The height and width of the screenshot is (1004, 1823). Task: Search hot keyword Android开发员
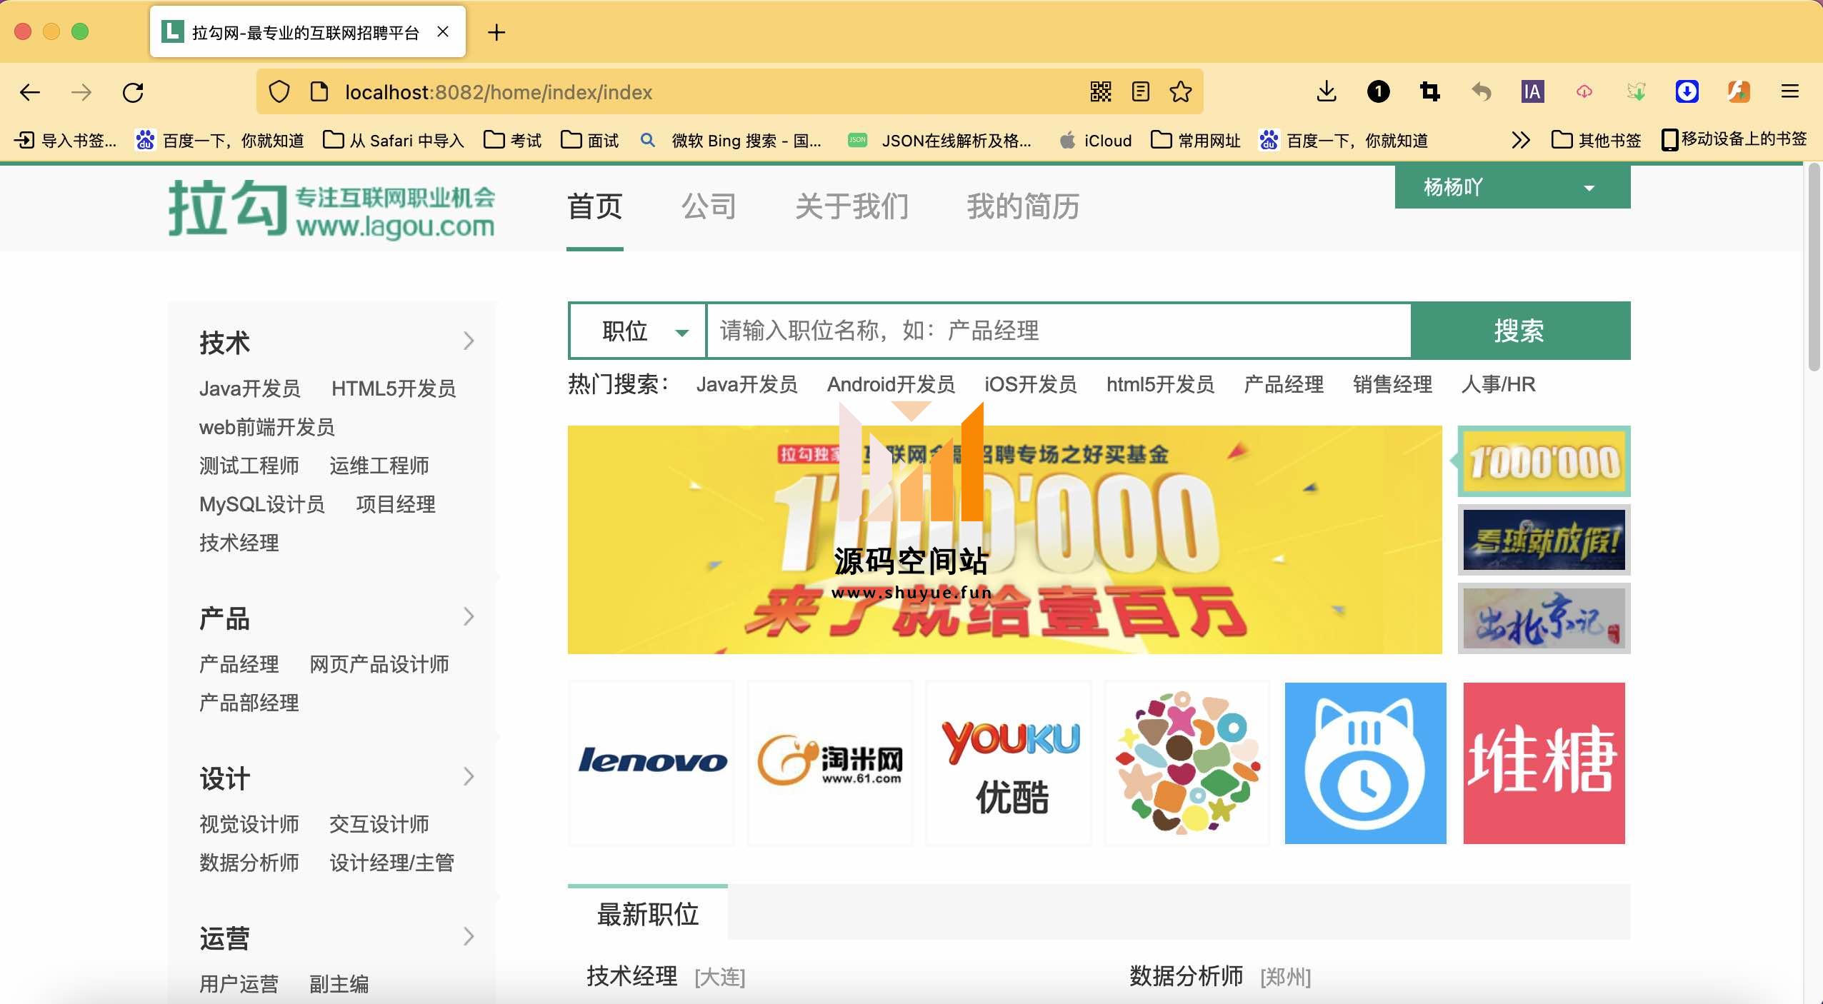891,384
